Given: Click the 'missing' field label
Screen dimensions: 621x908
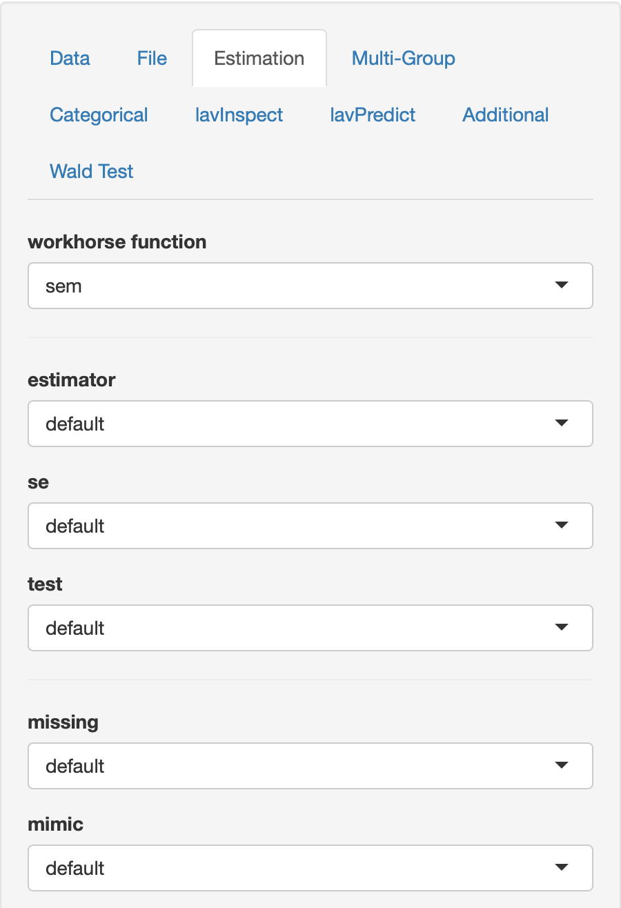Looking at the screenshot, I should click(x=63, y=722).
